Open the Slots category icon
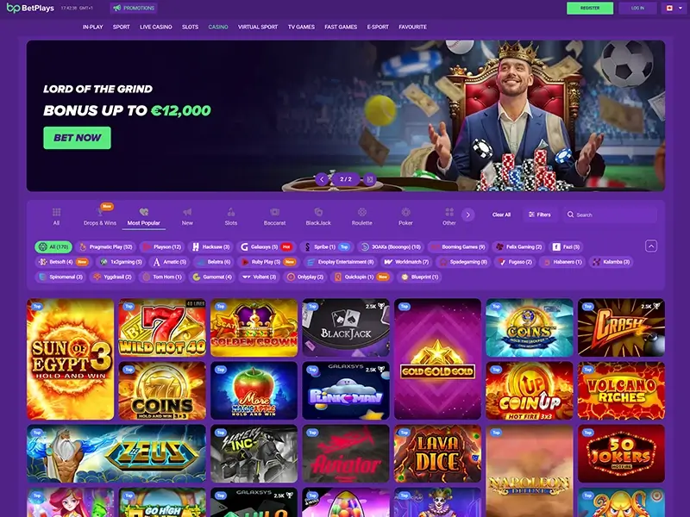 pos(231,212)
